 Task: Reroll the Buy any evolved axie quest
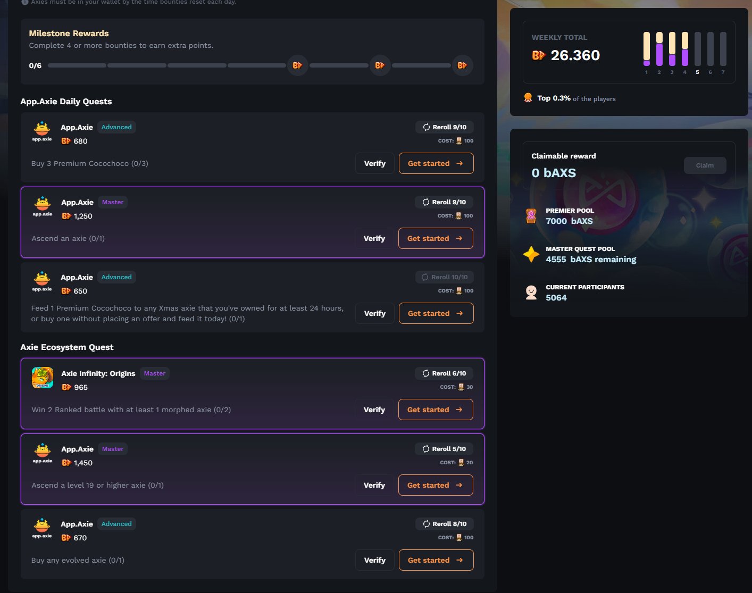coord(445,524)
